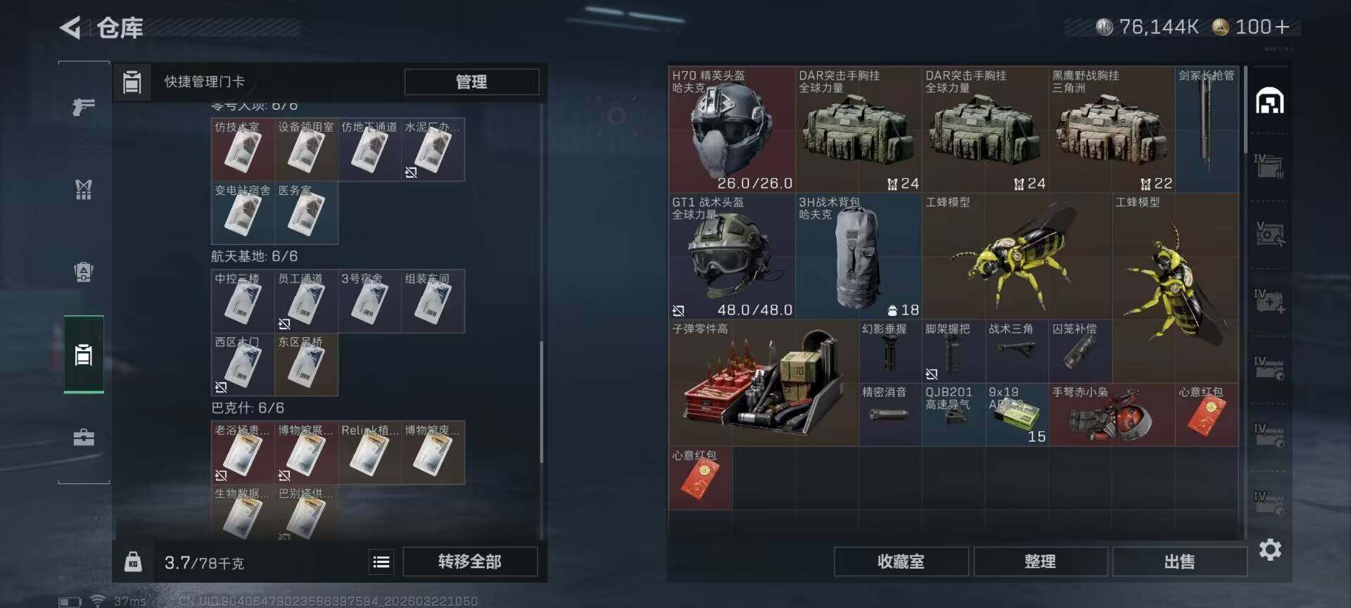Click the 整理 sort button
Screen dimensions: 1351x608
tap(1040, 562)
